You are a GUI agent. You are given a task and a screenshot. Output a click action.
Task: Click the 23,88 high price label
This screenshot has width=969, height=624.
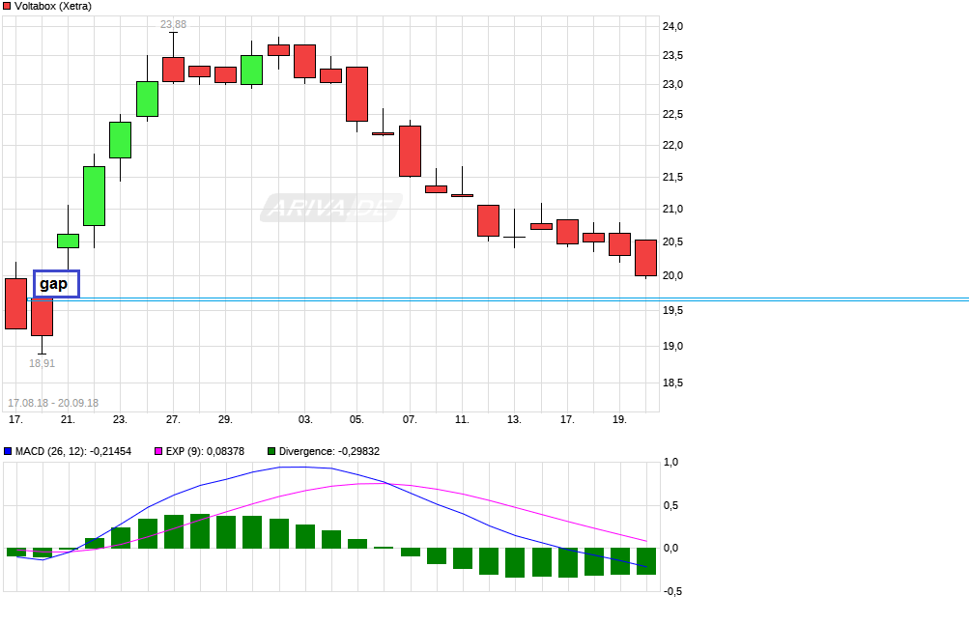[x=174, y=25]
